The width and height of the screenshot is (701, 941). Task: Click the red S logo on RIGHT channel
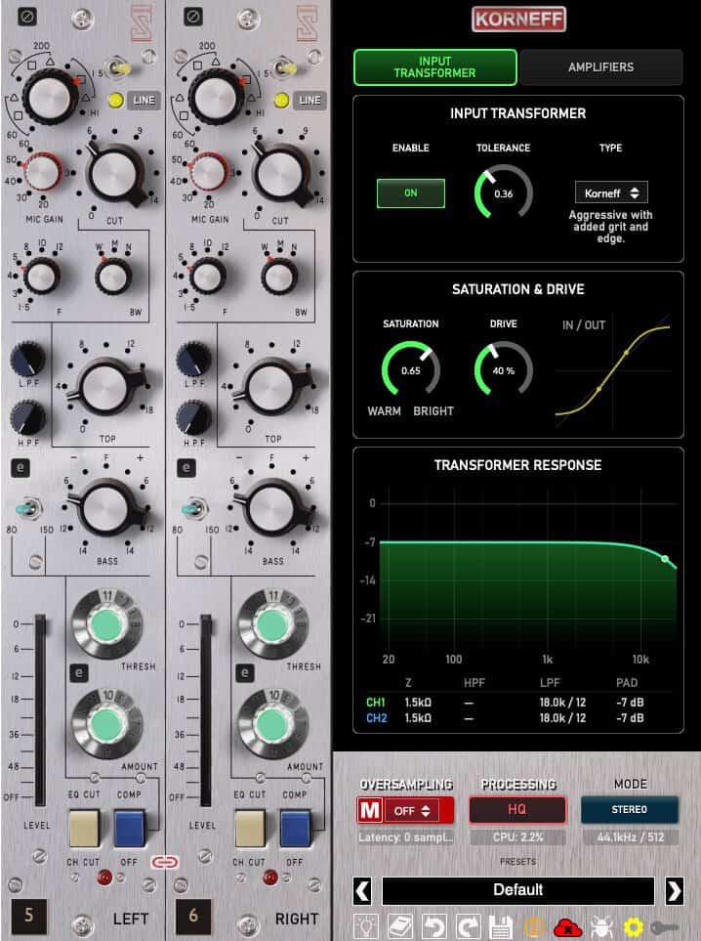(x=308, y=22)
